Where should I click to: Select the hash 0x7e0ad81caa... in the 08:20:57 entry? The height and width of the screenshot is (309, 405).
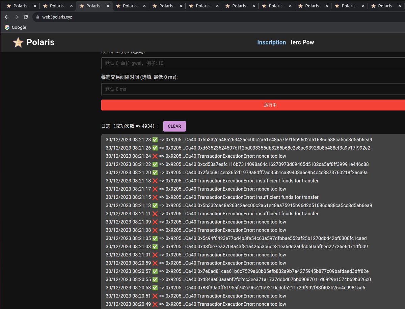click(x=283, y=271)
